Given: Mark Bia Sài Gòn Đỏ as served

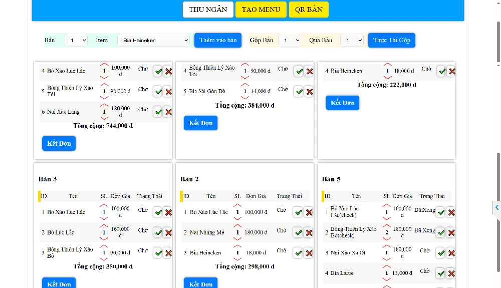Looking at the screenshot, I should coord(299,92).
